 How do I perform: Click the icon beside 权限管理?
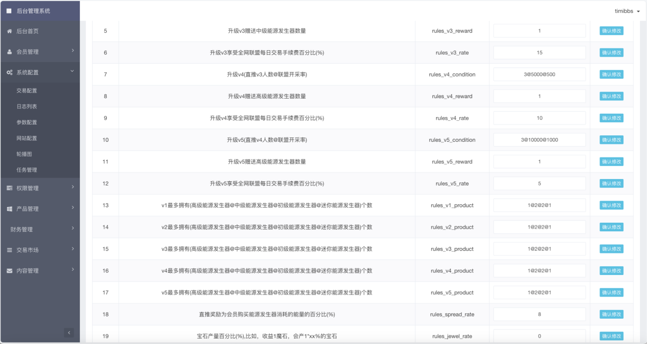coord(9,188)
